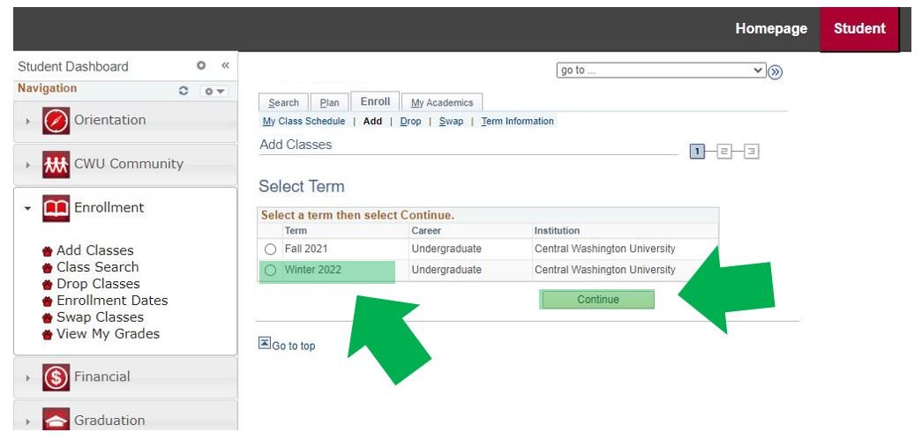Screen dimensions: 922x447
Task: Open My Class Schedule subtab
Action: pos(304,121)
